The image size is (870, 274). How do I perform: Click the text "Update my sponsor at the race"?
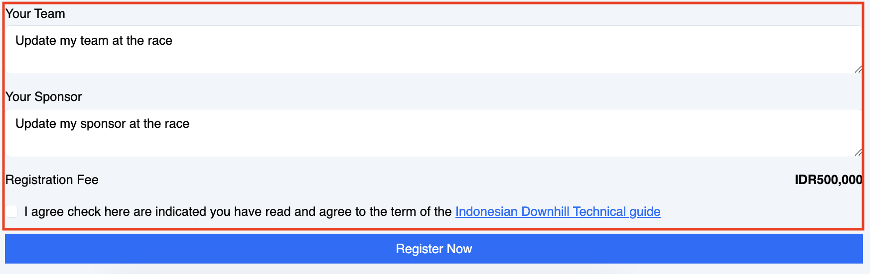tap(102, 124)
